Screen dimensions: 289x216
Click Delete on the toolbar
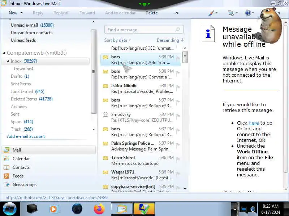point(151,13)
